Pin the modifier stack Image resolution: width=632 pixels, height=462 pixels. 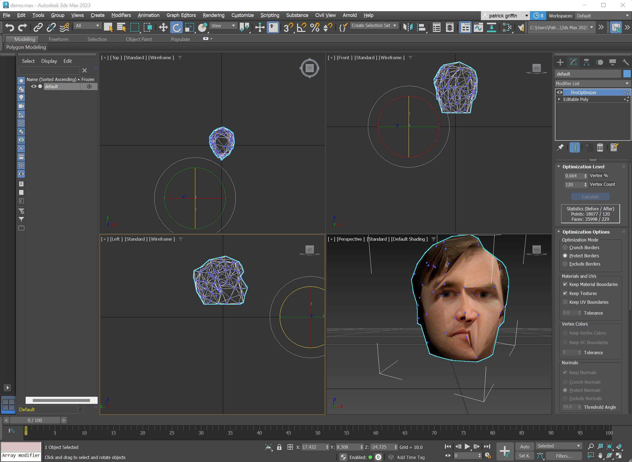point(561,147)
